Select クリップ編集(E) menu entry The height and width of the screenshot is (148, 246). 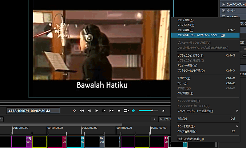click(205, 30)
